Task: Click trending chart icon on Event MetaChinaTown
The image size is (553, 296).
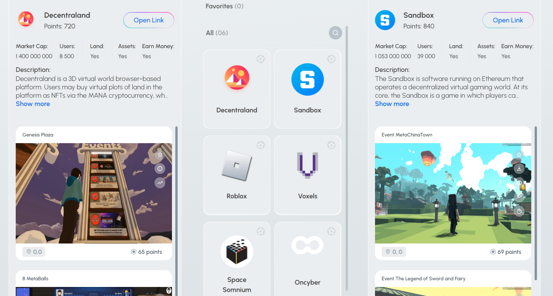Action: pyautogui.click(x=519, y=197)
